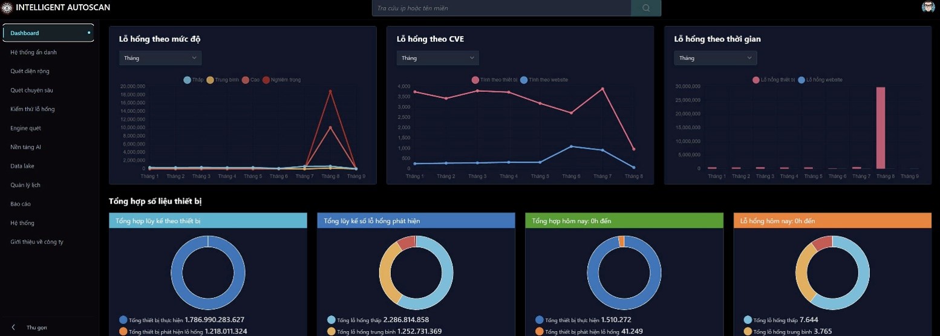Focus the IP or domain search field
The image size is (940, 336).
tap(501, 8)
